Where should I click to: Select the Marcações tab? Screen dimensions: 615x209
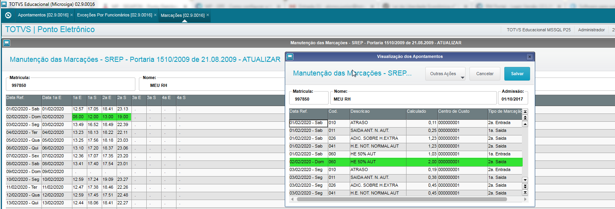[183, 15]
